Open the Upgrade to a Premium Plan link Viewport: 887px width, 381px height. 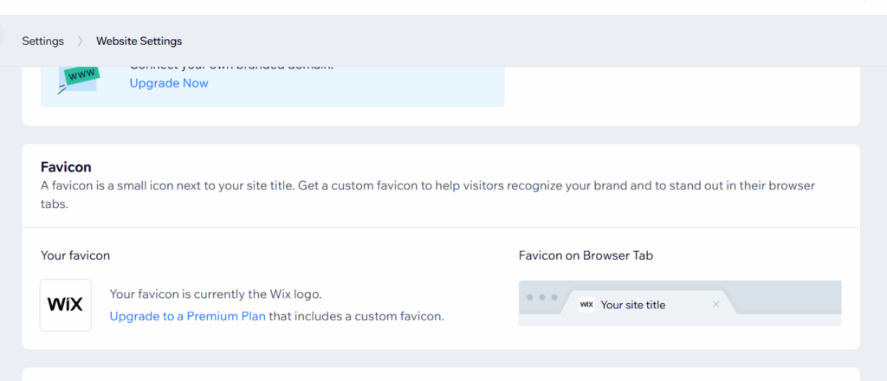187,316
